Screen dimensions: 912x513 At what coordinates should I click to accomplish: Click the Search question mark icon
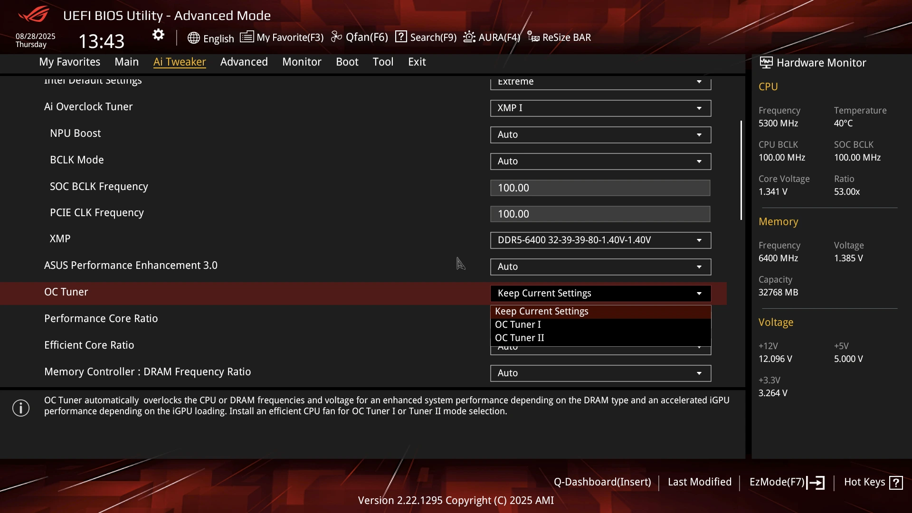coord(401,37)
